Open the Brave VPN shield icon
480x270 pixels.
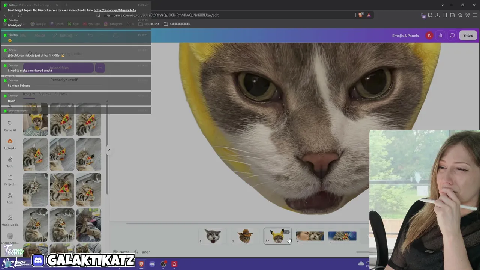tap(468, 15)
